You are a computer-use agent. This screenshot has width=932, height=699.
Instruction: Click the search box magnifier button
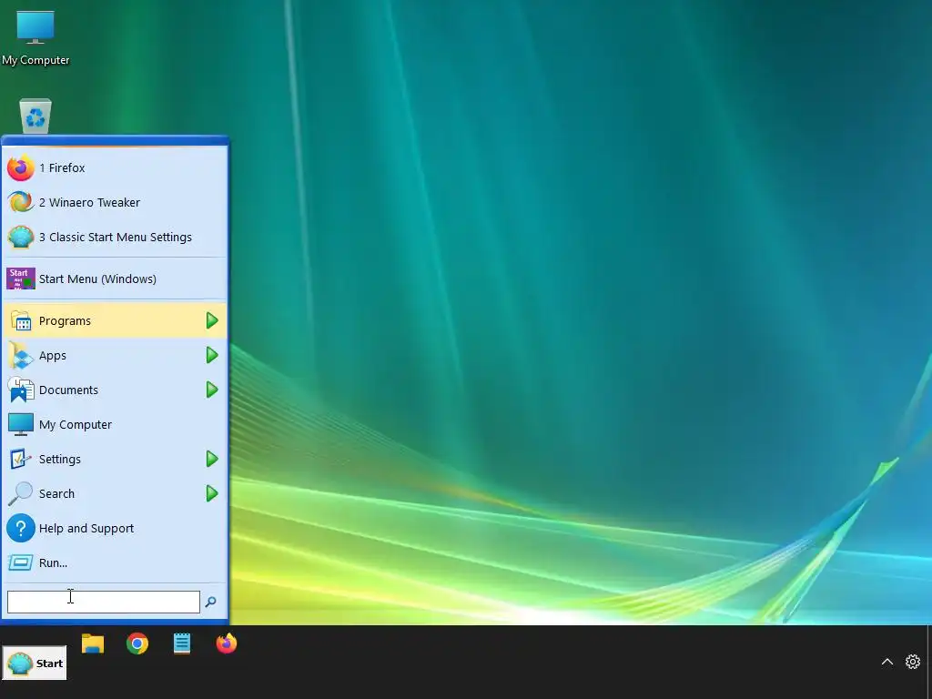pos(210,603)
